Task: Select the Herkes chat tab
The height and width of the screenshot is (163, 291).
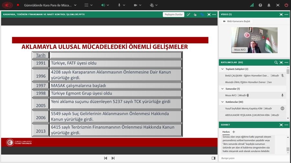Action: pos(226,132)
